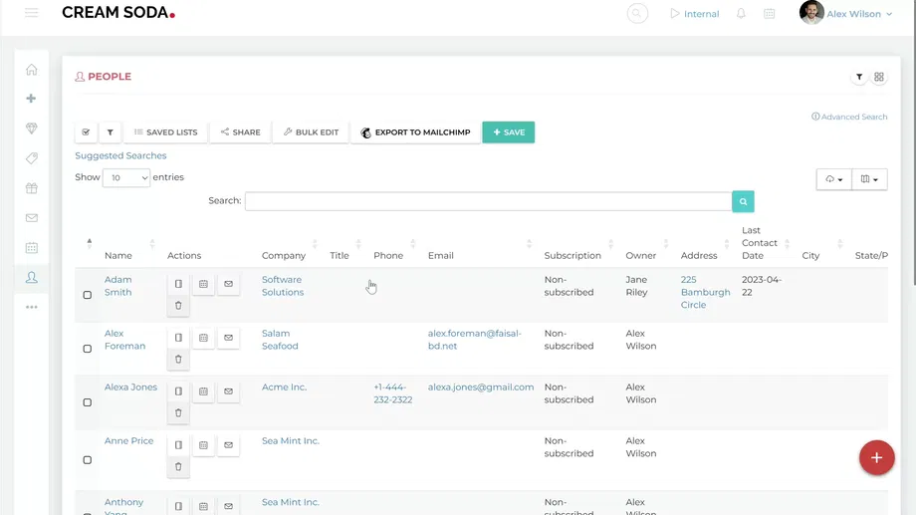Viewport: 916px width, 515px height.
Task: Click the gift icon in left sidebar
Action: [32, 188]
